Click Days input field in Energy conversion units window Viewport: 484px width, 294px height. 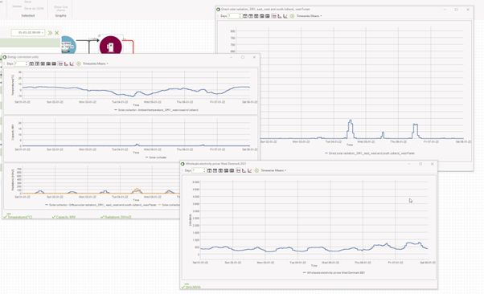coord(20,63)
